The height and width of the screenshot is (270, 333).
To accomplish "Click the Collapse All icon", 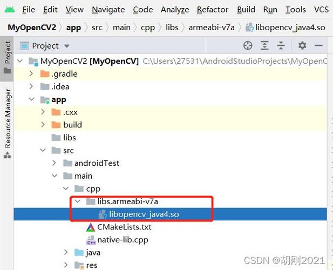I will point(281,45).
